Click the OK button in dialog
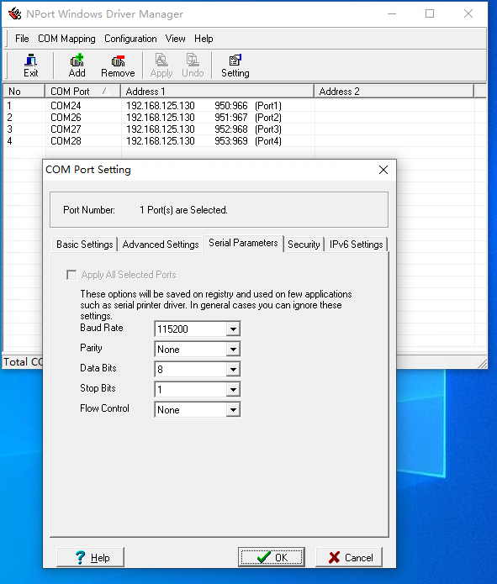 (272, 557)
